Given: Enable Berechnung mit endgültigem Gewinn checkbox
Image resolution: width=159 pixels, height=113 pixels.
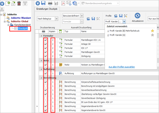Looking at the screenshot, I should click(x=46, y=86).
